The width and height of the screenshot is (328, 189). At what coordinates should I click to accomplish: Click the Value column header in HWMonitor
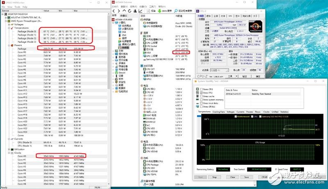click(x=50, y=10)
